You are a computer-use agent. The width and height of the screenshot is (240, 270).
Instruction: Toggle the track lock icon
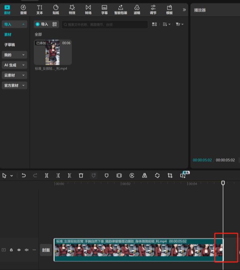[11, 250]
